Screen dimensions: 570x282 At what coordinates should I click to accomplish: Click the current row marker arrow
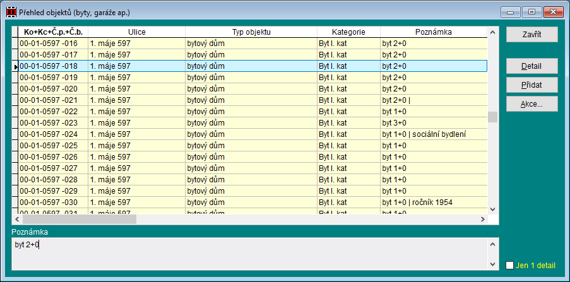pyautogui.click(x=15, y=66)
